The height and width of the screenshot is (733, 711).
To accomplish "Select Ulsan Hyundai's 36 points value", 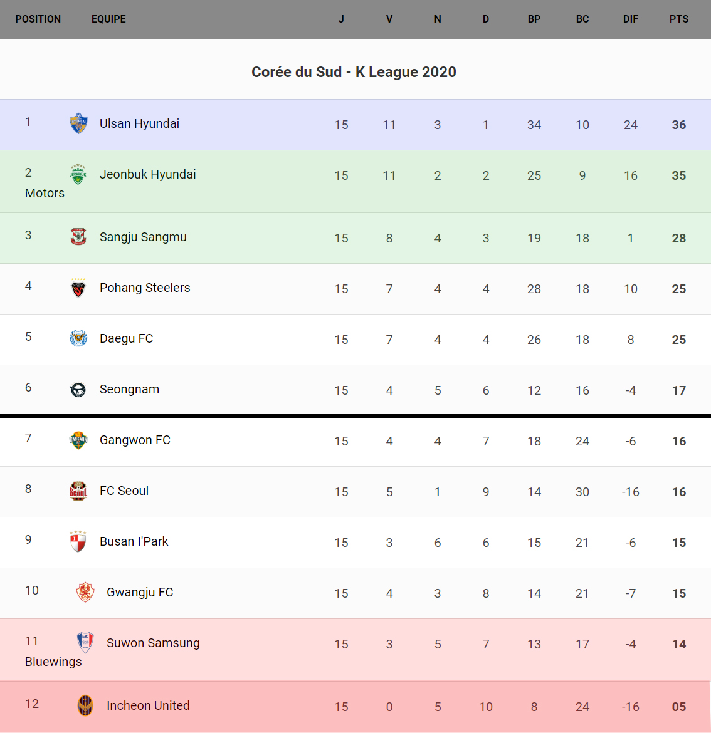I will tap(678, 125).
